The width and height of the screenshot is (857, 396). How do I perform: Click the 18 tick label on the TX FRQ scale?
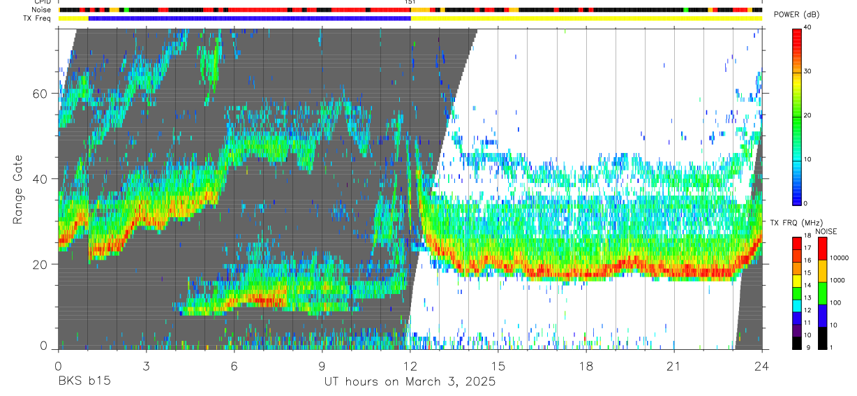point(807,236)
